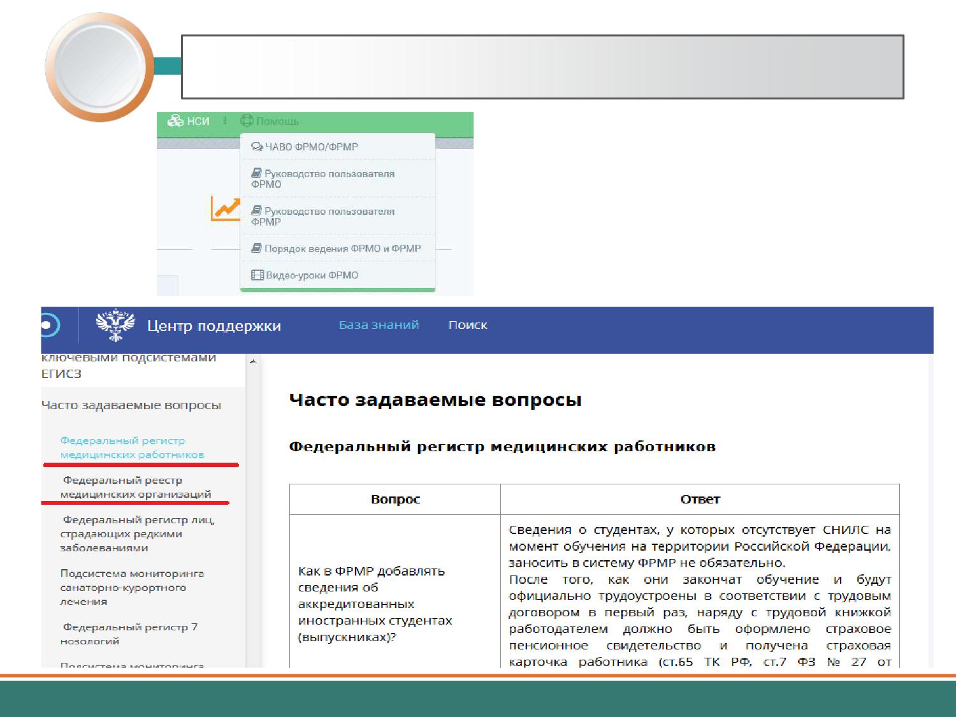The image size is (956, 717).
Task: Open the Поиск page
Action: 468,325
